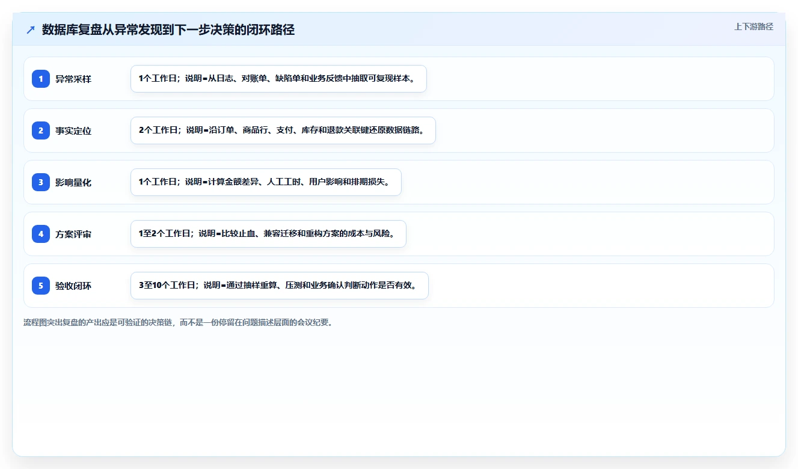
Task: Click the description box about 从日志、对账单 sampling
Action: [278, 79]
